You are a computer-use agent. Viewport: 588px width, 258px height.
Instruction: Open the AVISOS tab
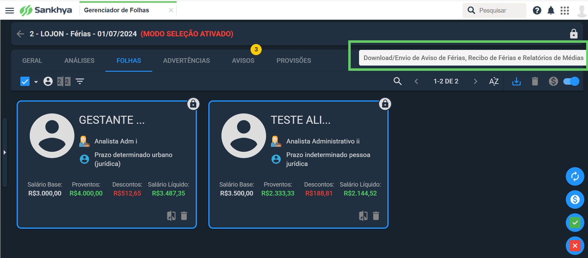[243, 61]
